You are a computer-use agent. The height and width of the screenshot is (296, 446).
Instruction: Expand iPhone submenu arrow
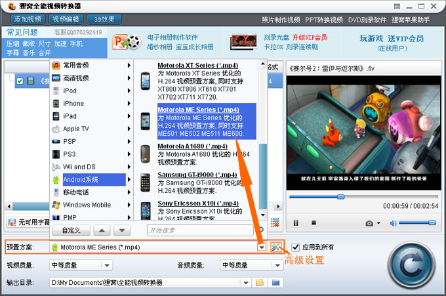pos(129,103)
